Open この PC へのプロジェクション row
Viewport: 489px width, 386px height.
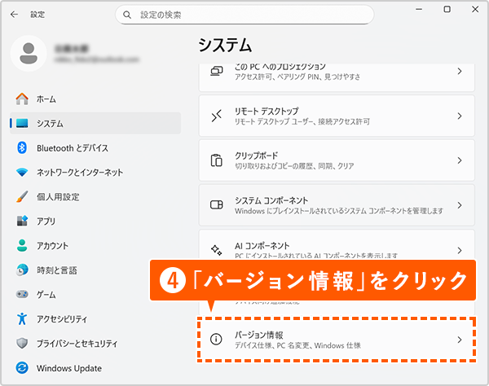(x=336, y=72)
